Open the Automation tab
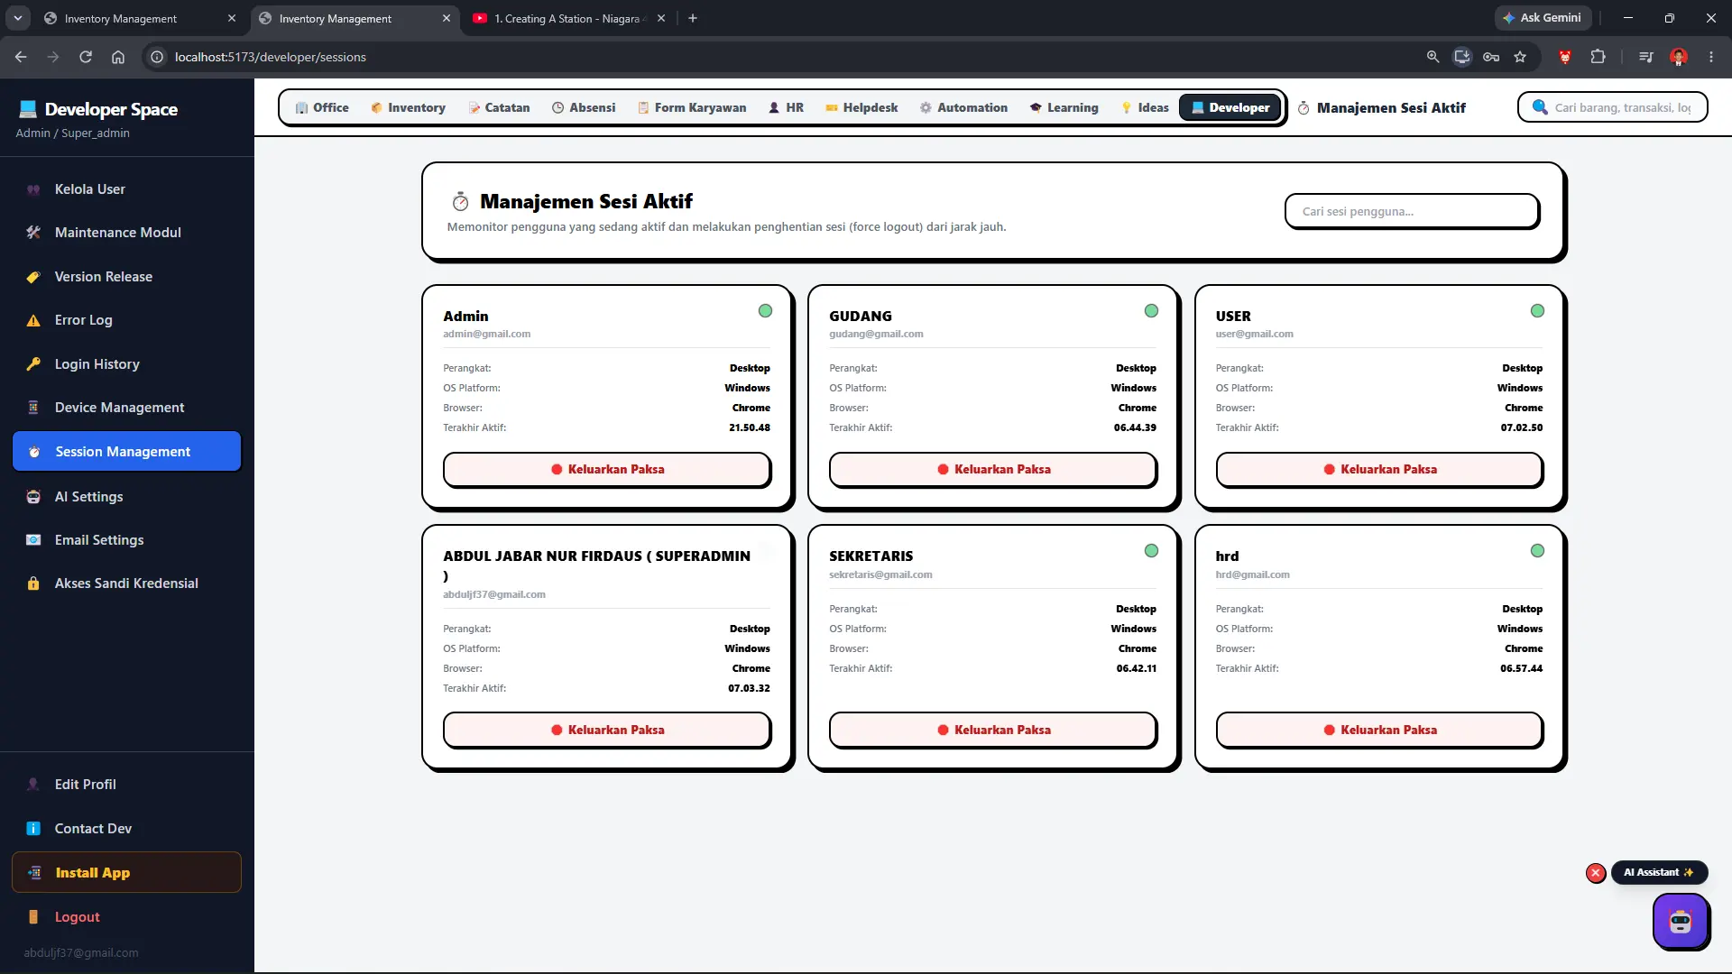 [963, 107]
